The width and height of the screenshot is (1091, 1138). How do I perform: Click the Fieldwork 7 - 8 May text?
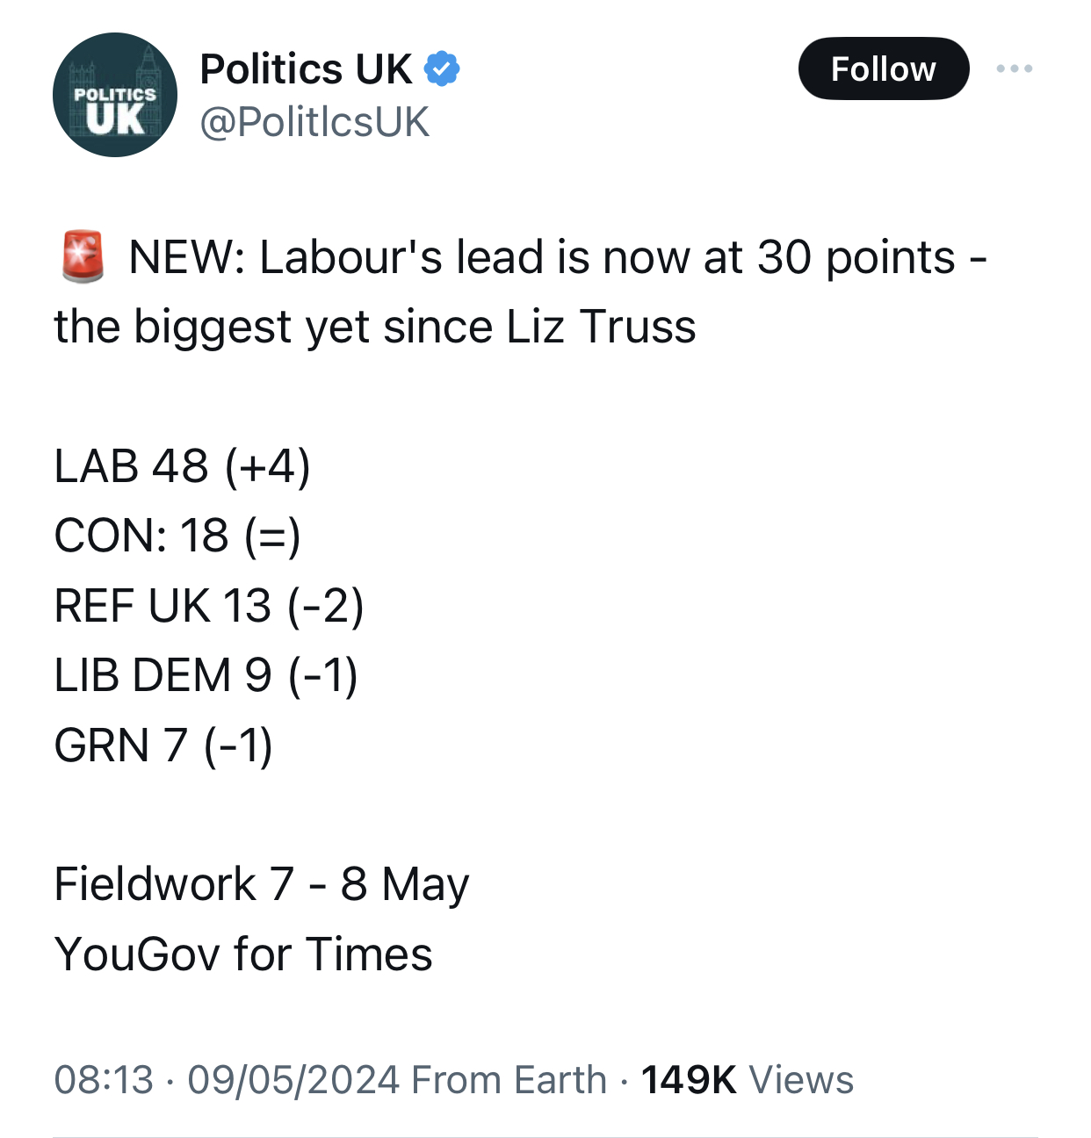[x=262, y=884]
